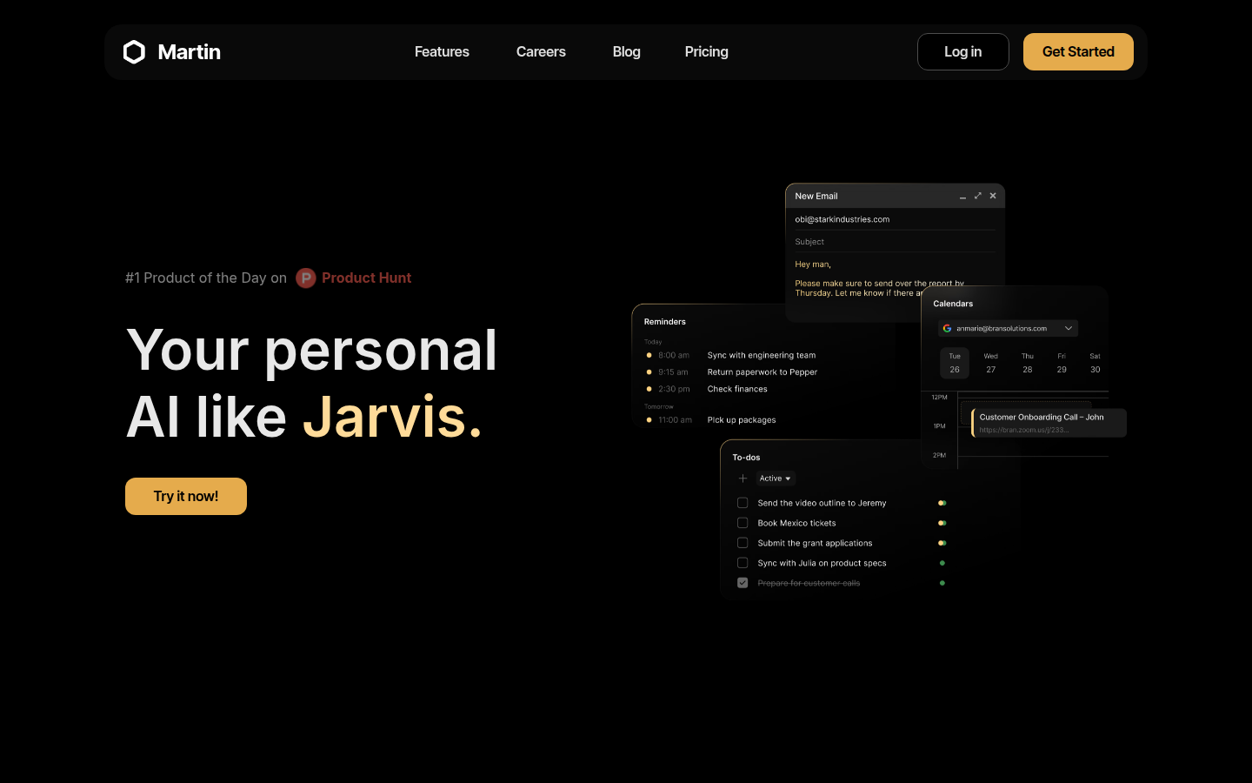This screenshot has width=1252, height=783.
Task: Click the priority dot on 'Submit the grant applications'
Action: [x=942, y=543]
